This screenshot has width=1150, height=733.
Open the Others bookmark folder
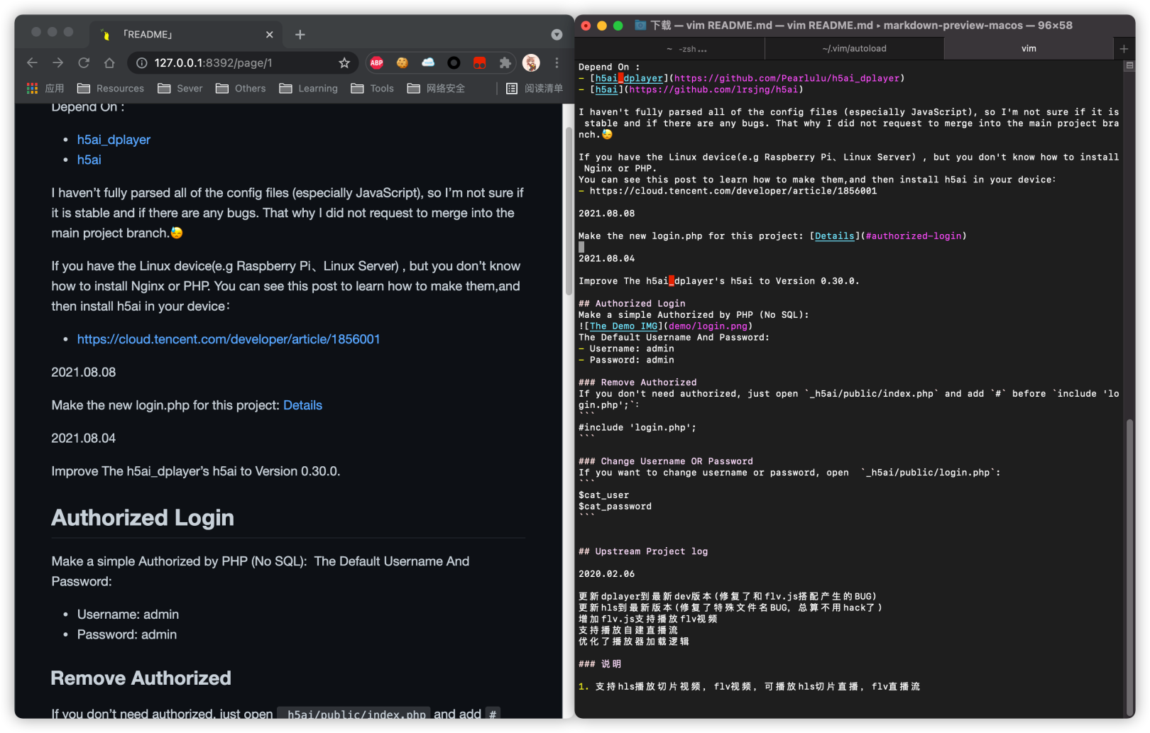[x=241, y=88]
